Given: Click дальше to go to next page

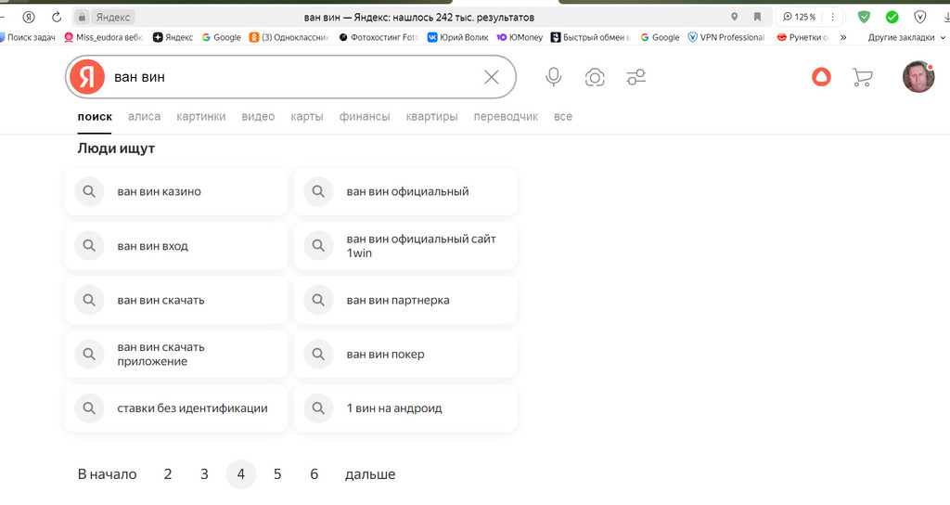Looking at the screenshot, I should [x=370, y=474].
